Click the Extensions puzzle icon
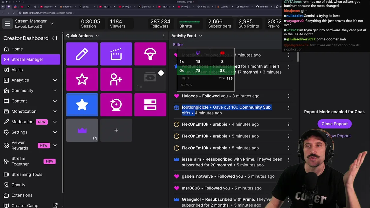This screenshot has width=370, height=208. click(x=6, y=195)
